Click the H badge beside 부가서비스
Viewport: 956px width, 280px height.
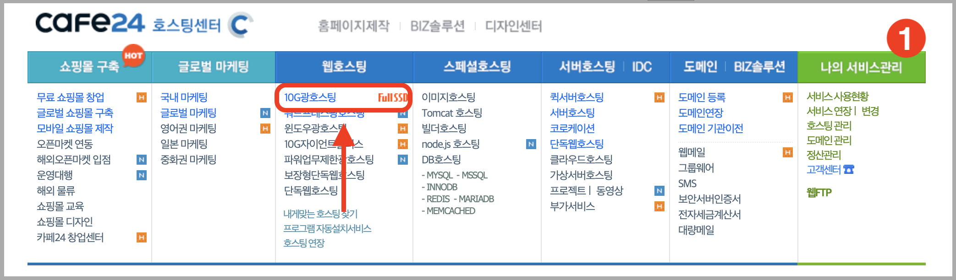click(659, 206)
